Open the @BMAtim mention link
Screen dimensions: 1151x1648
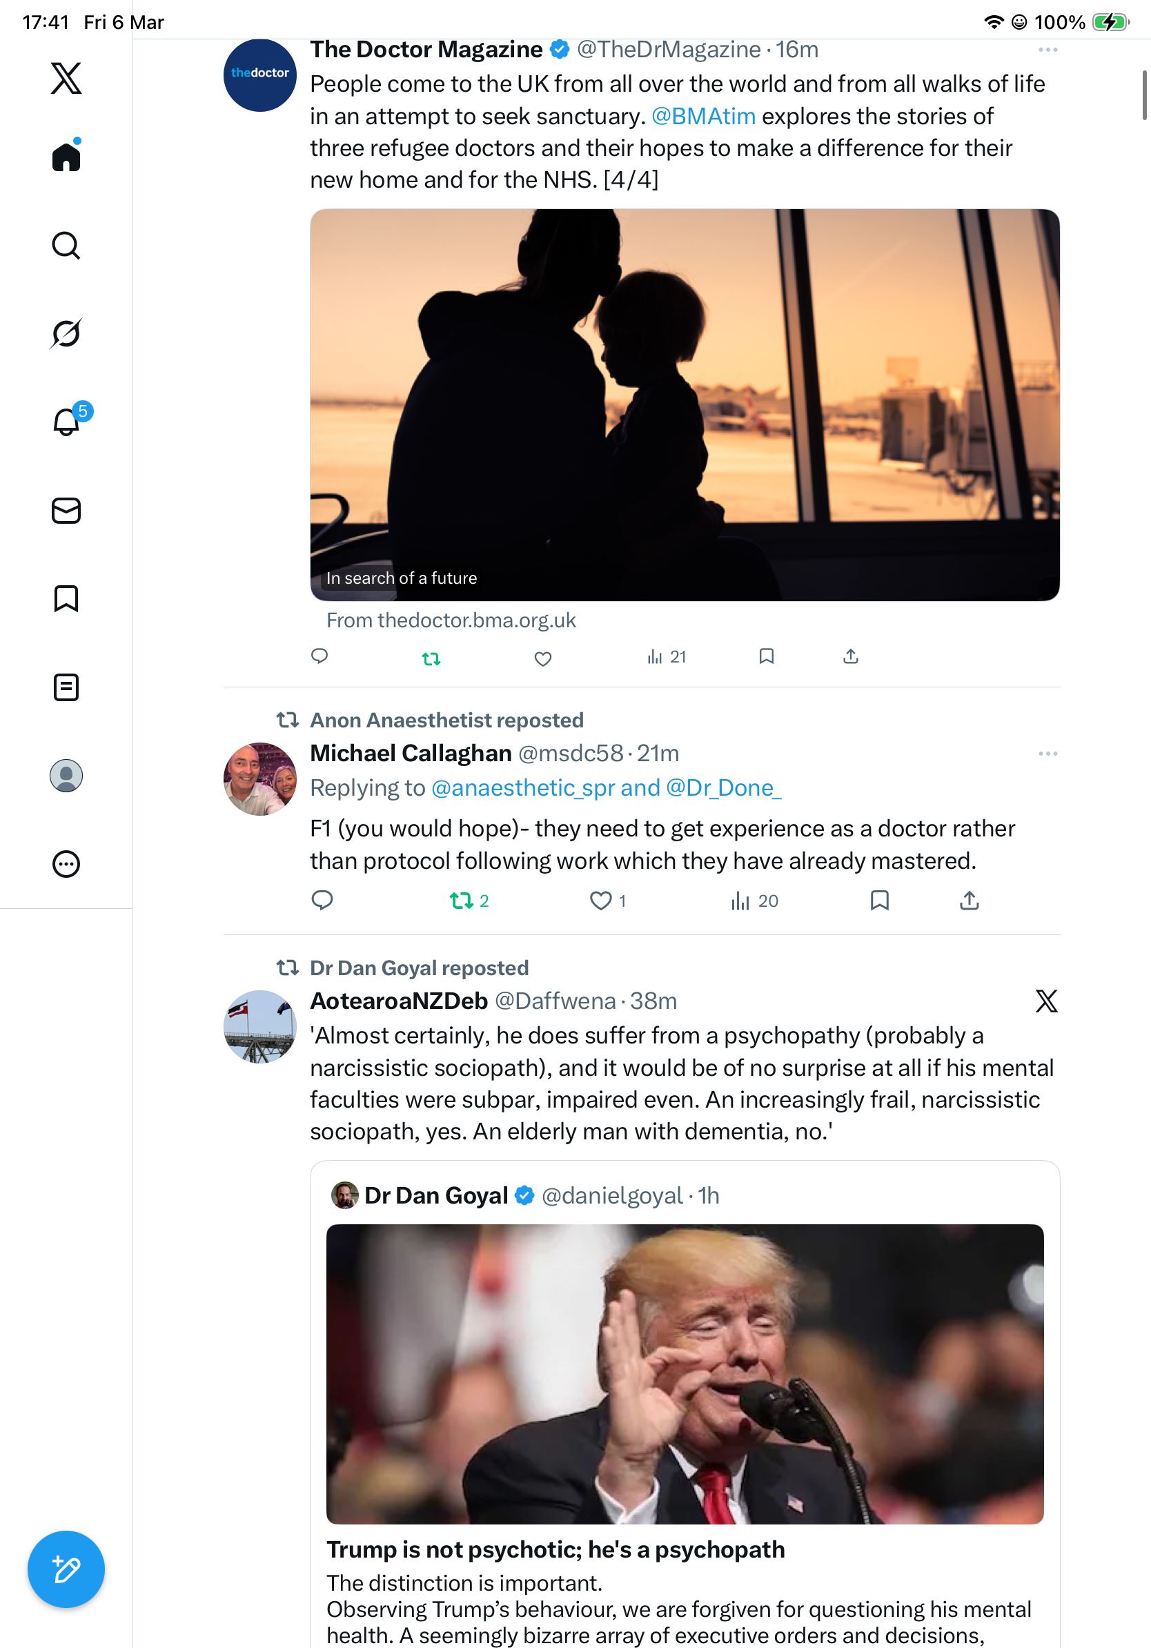pos(703,115)
